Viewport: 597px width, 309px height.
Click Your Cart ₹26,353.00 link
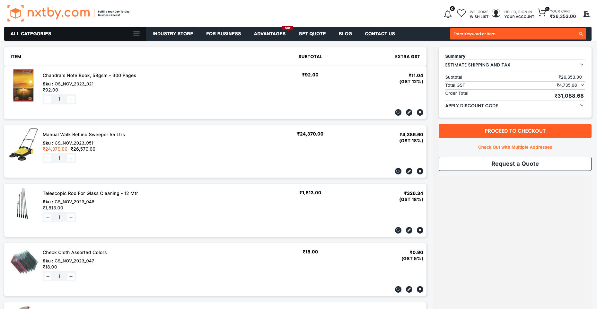[563, 14]
